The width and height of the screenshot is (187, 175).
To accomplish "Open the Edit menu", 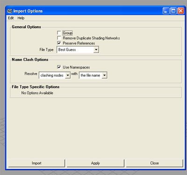I will pos(11,18).
